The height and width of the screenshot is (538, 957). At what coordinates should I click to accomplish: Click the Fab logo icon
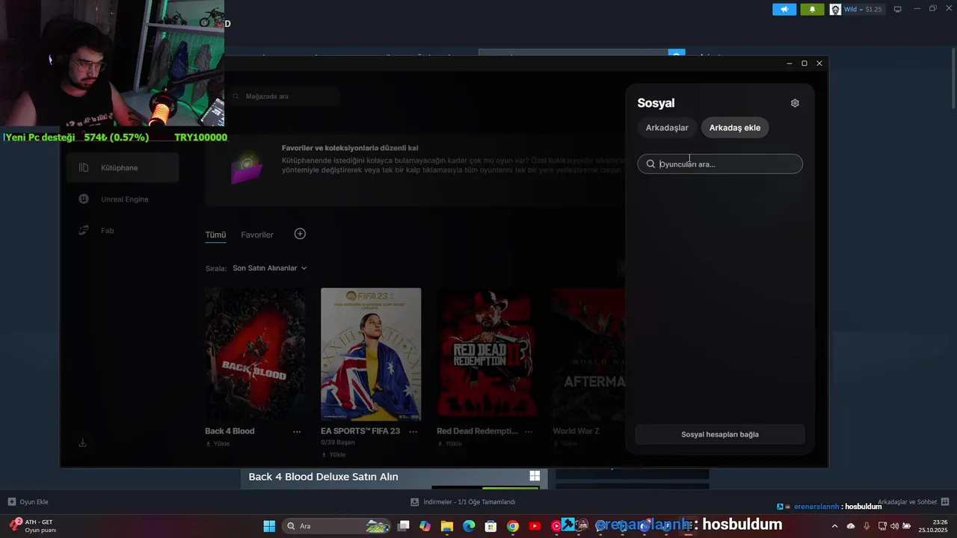coord(84,230)
